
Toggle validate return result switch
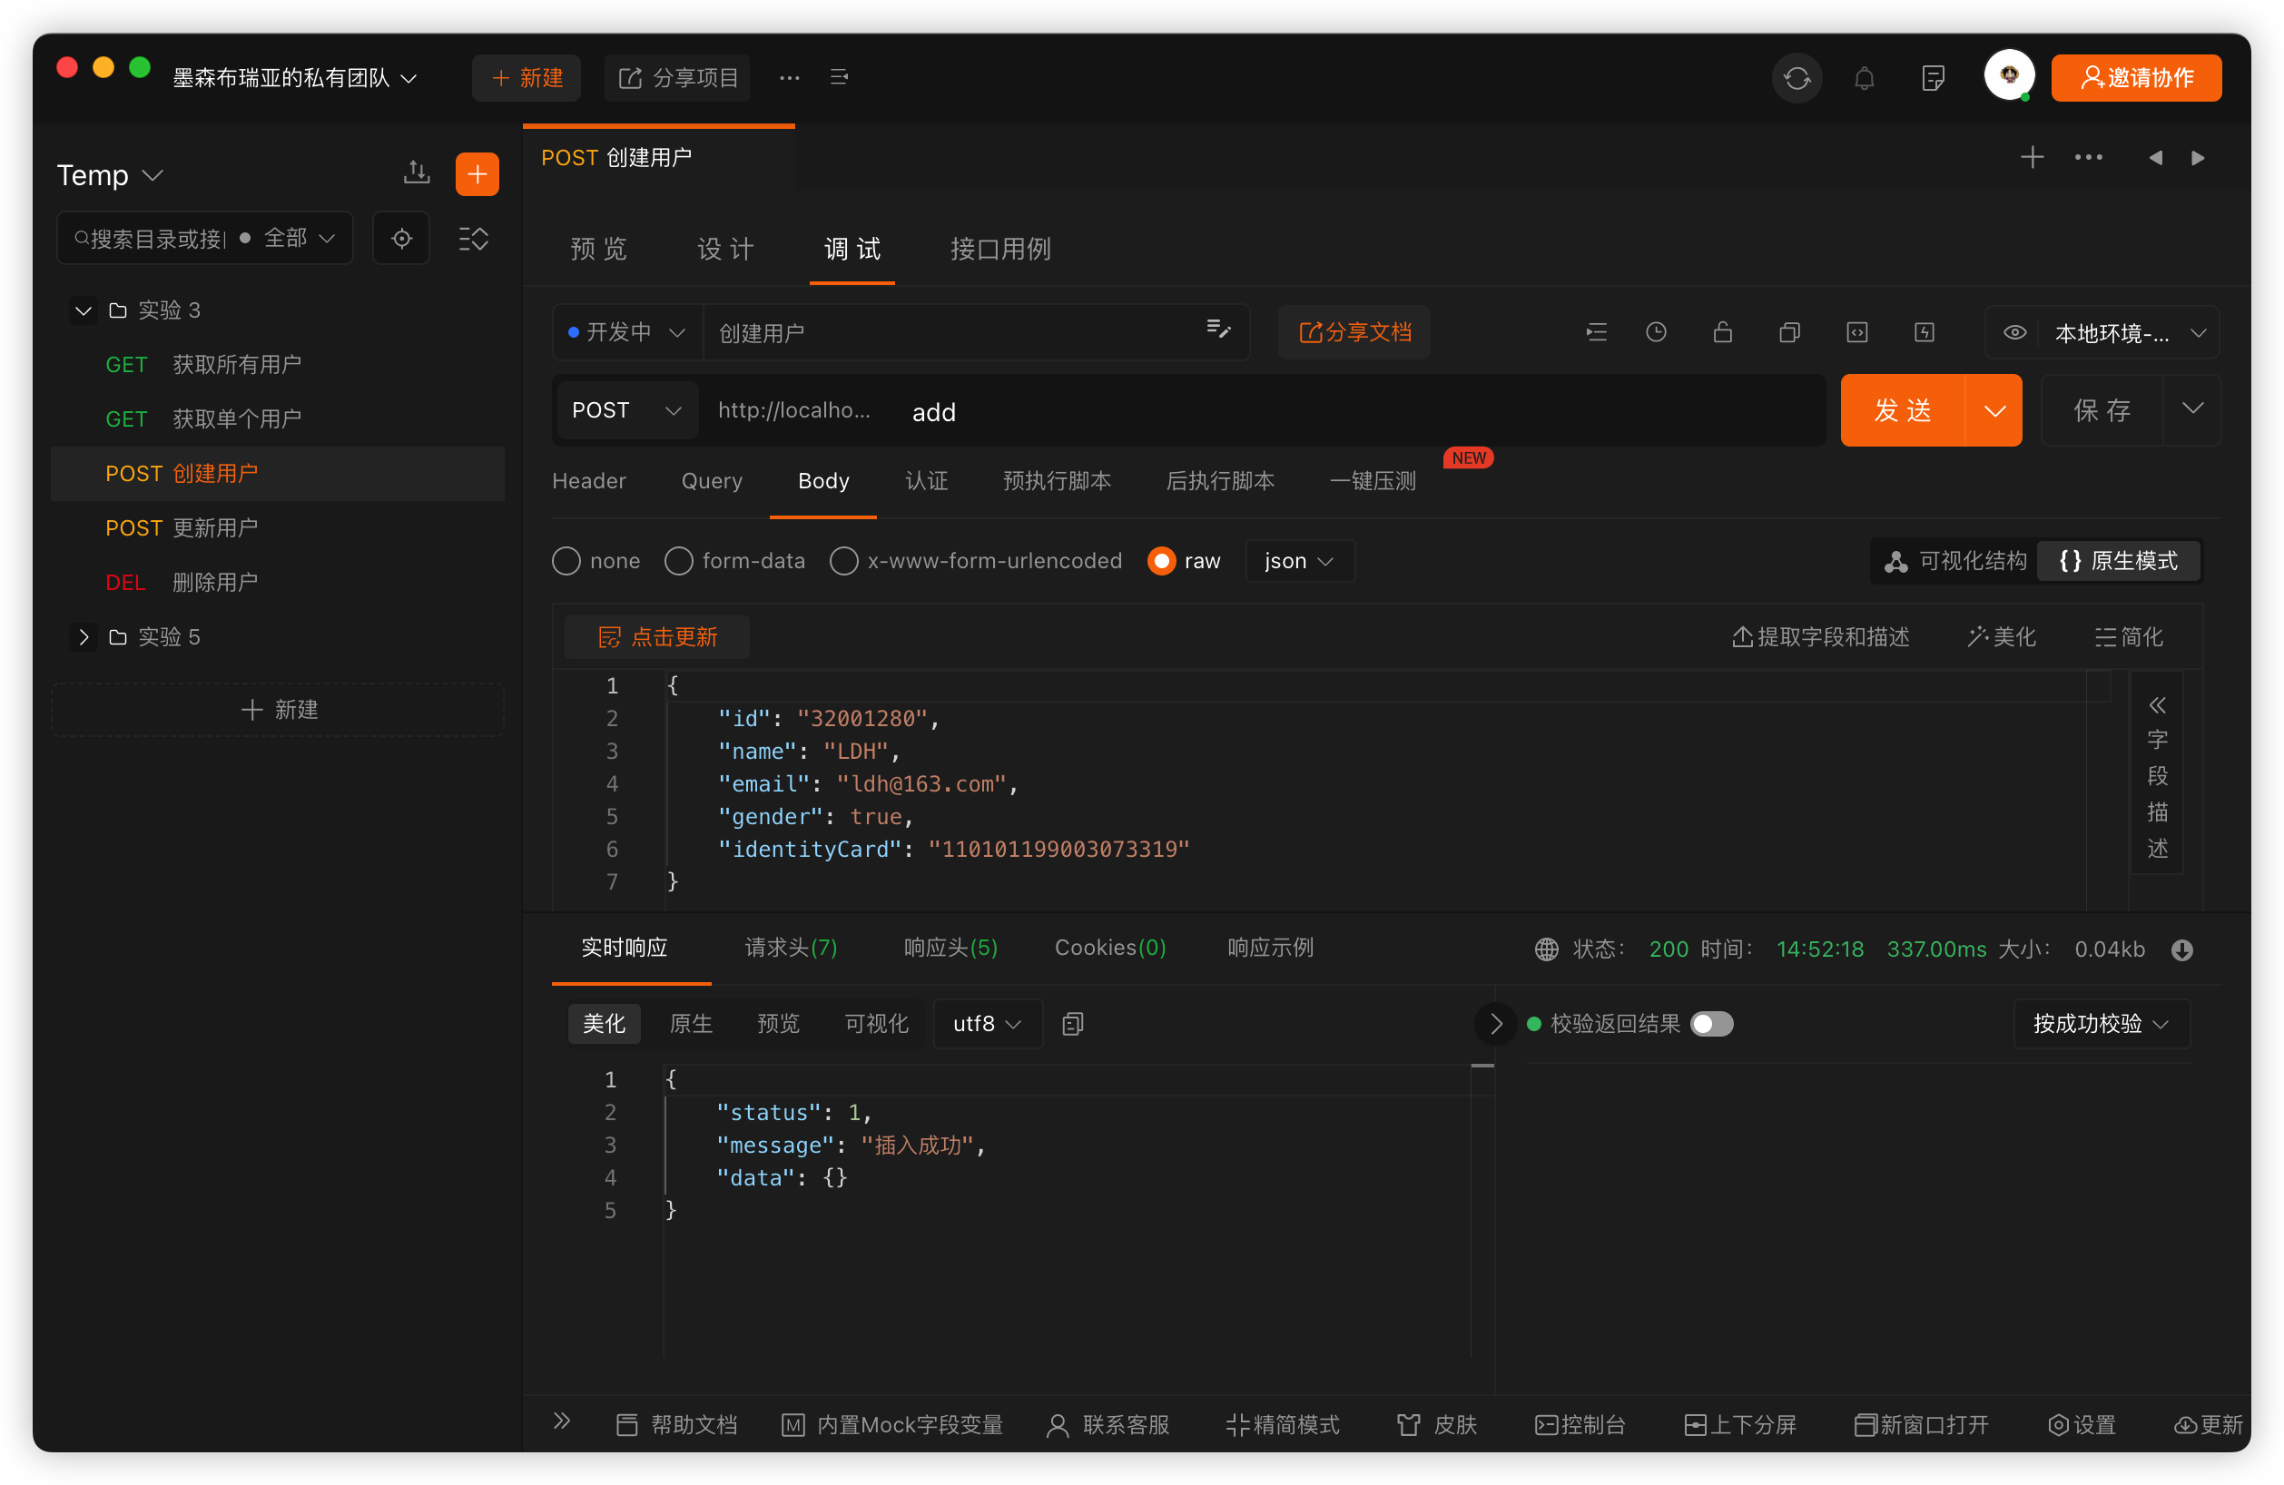1711,1024
